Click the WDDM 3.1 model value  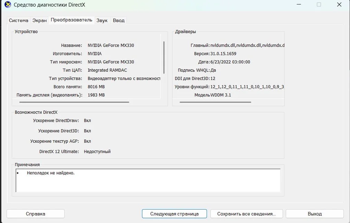220,95
